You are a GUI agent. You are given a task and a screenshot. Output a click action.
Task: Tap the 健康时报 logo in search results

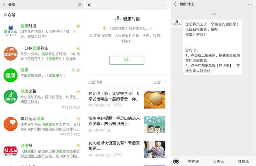click(x=11, y=31)
